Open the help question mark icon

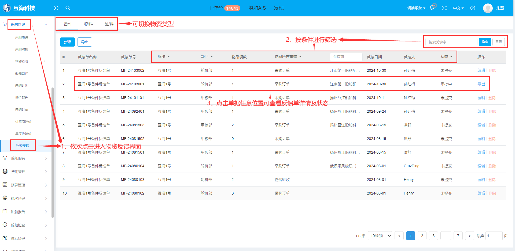tap(473, 8)
